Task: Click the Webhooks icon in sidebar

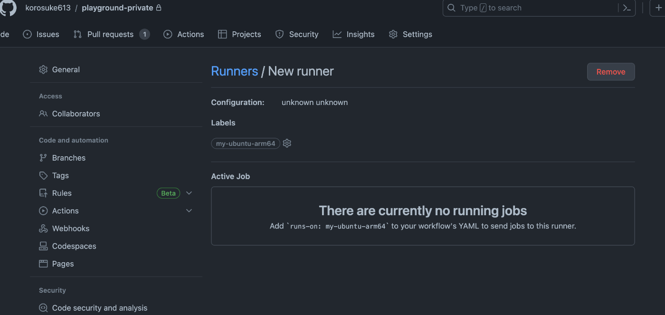Action: pos(43,229)
